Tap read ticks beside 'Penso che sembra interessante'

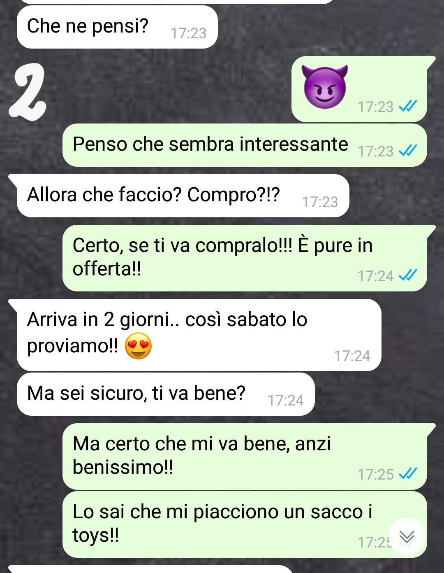tap(408, 151)
